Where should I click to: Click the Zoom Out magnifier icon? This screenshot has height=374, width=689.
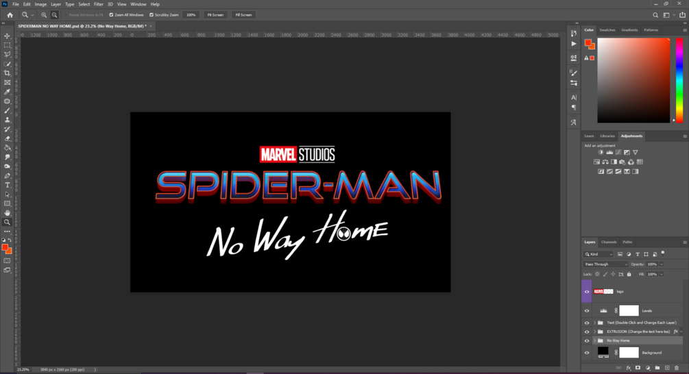click(x=54, y=15)
